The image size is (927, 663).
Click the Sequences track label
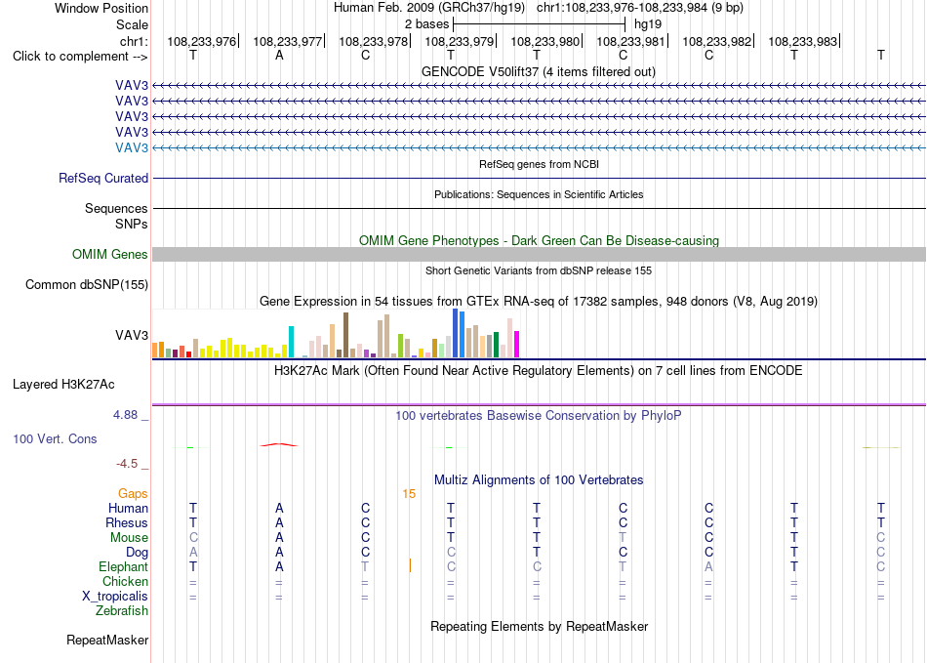coord(116,208)
